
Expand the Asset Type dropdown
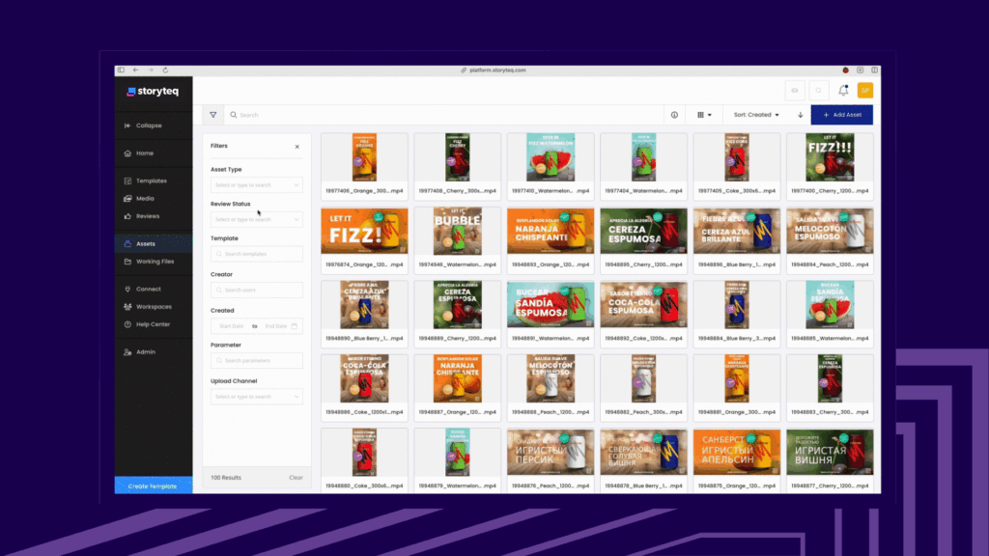(257, 185)
